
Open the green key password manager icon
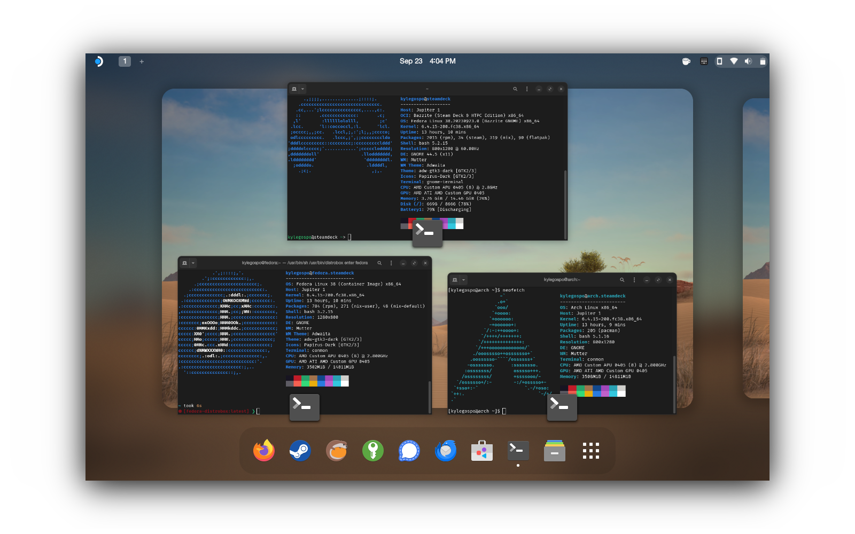pyautogui.click(x=373, y=451)
